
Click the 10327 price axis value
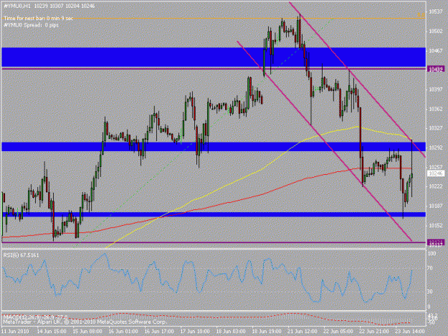(x=436, y=128)
